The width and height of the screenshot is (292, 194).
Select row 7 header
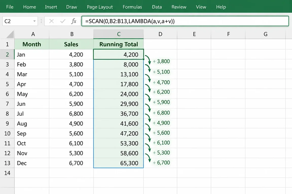tap(7, 104)
